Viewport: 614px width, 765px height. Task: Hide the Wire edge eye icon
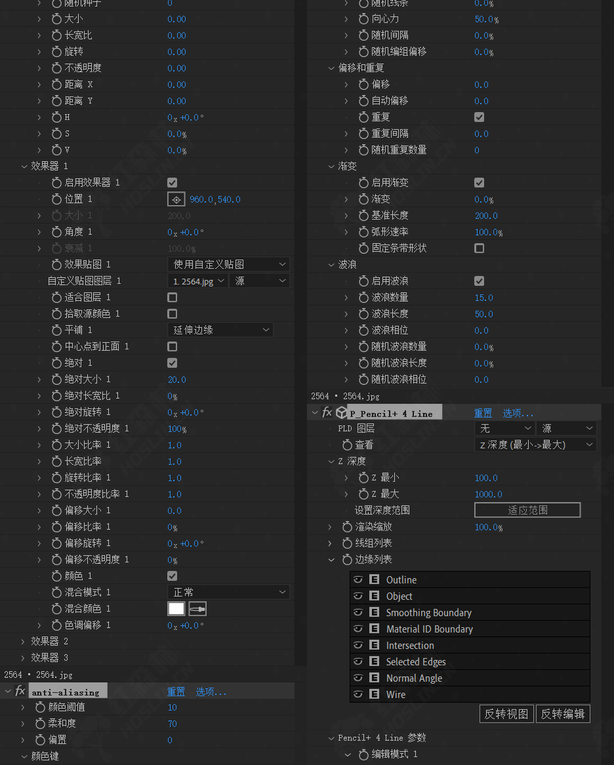(358, 694)
